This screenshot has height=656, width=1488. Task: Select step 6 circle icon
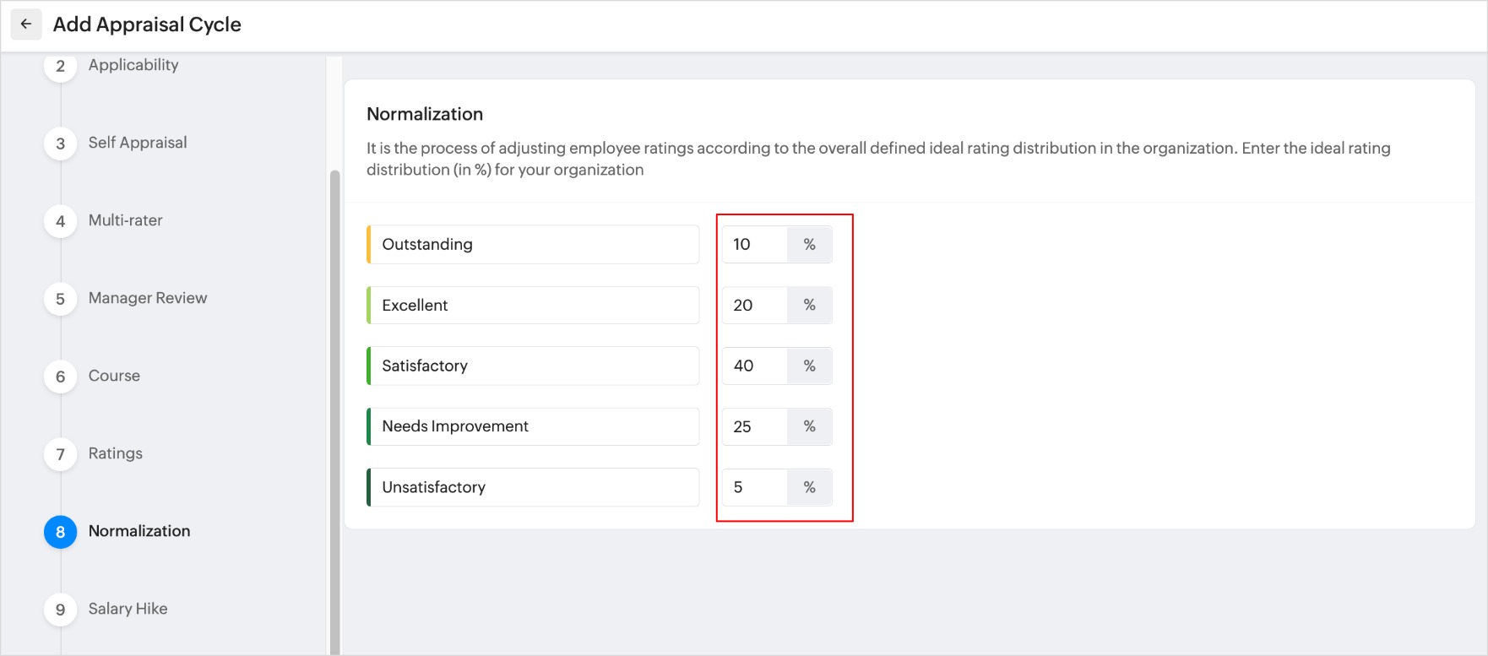(60, 377)
